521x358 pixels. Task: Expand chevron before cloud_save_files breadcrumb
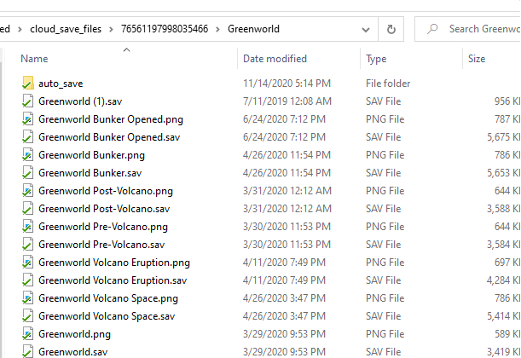[20, 30]
